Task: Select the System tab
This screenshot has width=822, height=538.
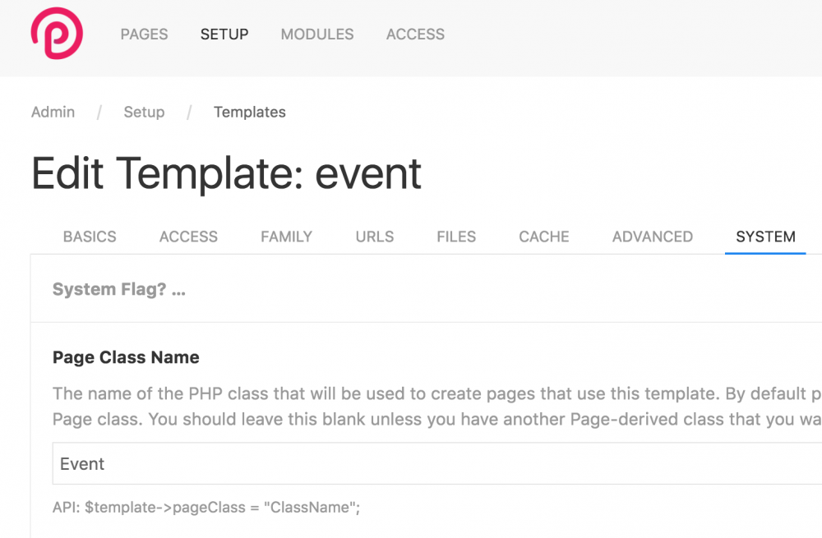Action: click(x=765, y=237)
